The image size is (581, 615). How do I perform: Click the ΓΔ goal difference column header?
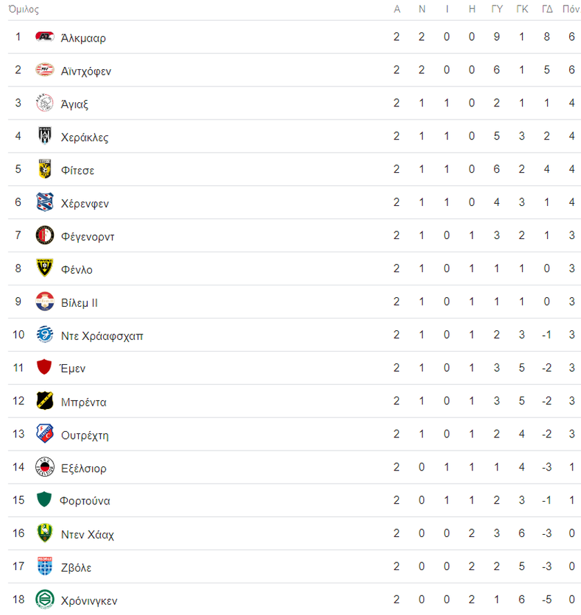pyautogui.click(x=547, y=9)
